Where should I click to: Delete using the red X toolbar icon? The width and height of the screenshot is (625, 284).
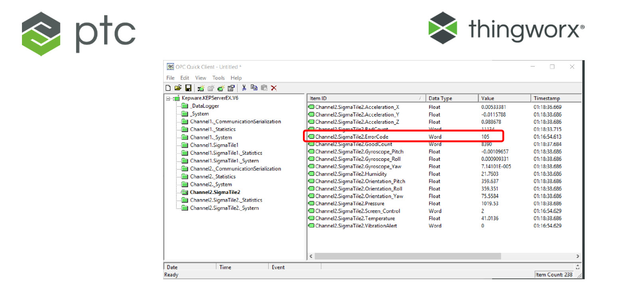tap(273, 88)
